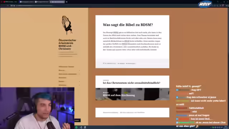Open 'Was sagt die Bibel zu BDSM?' article

128,25
